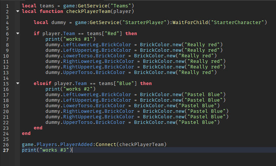276x166 pixels.
Task: Click PlayerAdded on line 26
Action: (x=76, y=144)
